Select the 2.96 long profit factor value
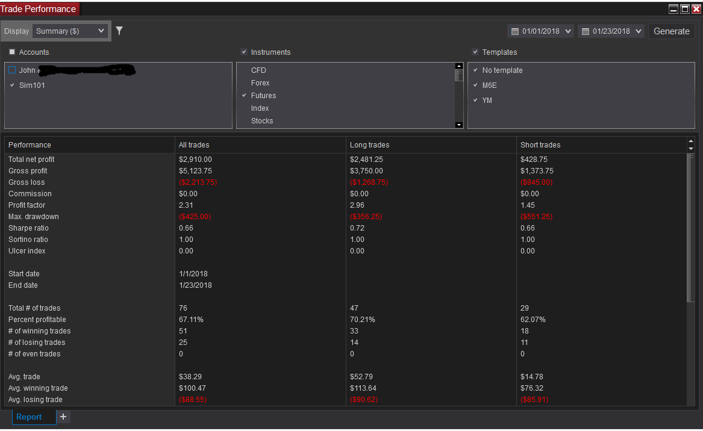 point(357,205)
